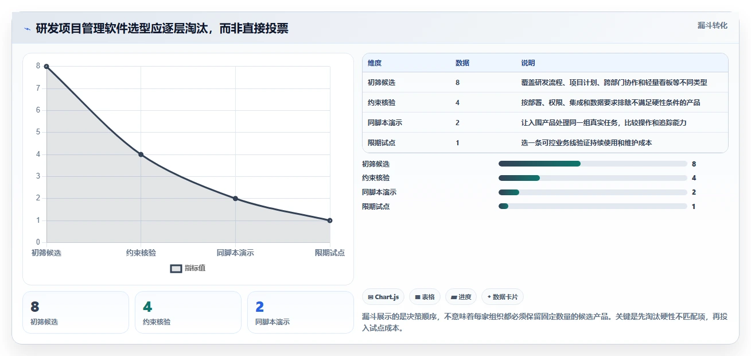Click the 约束核验 x-axis label of the chart

(x=141, y=253)
